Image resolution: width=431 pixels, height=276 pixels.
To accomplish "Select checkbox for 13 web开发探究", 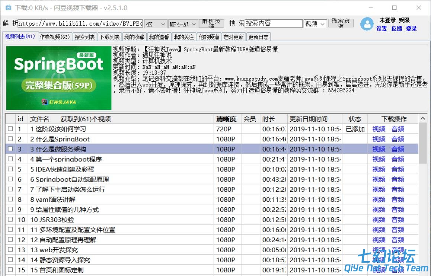I will pos(10,249).
